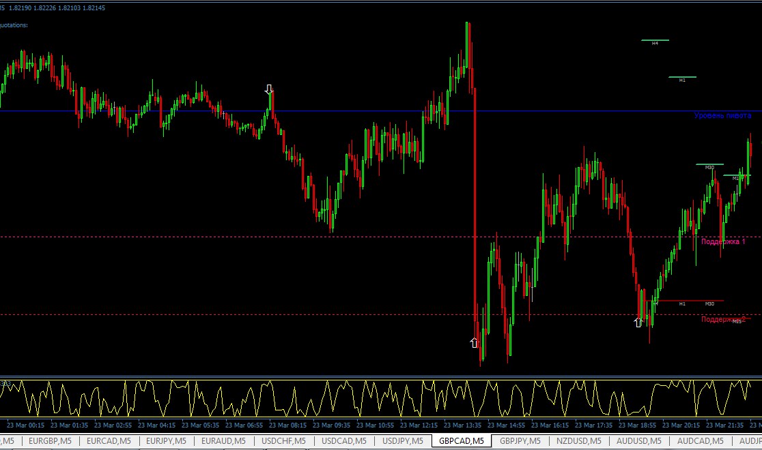Select the EURJPY,M5 tab
The height and width of the screenshot is (450, 762).
(x=166, y=440)
